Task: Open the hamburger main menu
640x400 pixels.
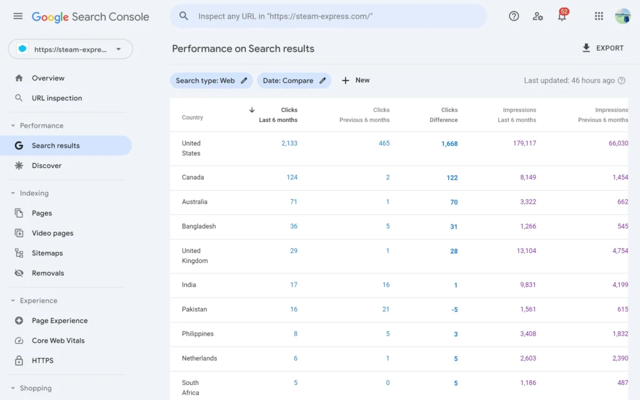Action: point(17,16)
